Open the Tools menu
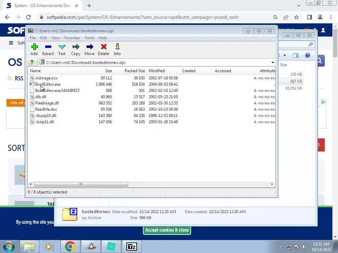Screen dimensions: 338x253 pyautogui.click(x=89, y=38)
